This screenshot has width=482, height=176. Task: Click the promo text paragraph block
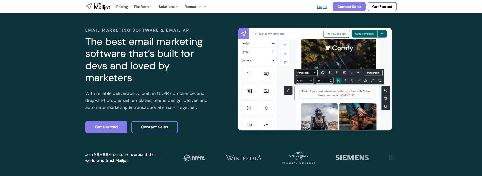(x=337, y=93)
